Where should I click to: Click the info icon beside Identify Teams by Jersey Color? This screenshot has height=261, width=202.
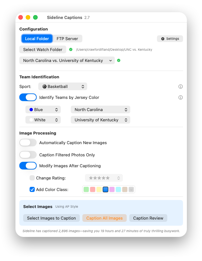tap(180, 97)
